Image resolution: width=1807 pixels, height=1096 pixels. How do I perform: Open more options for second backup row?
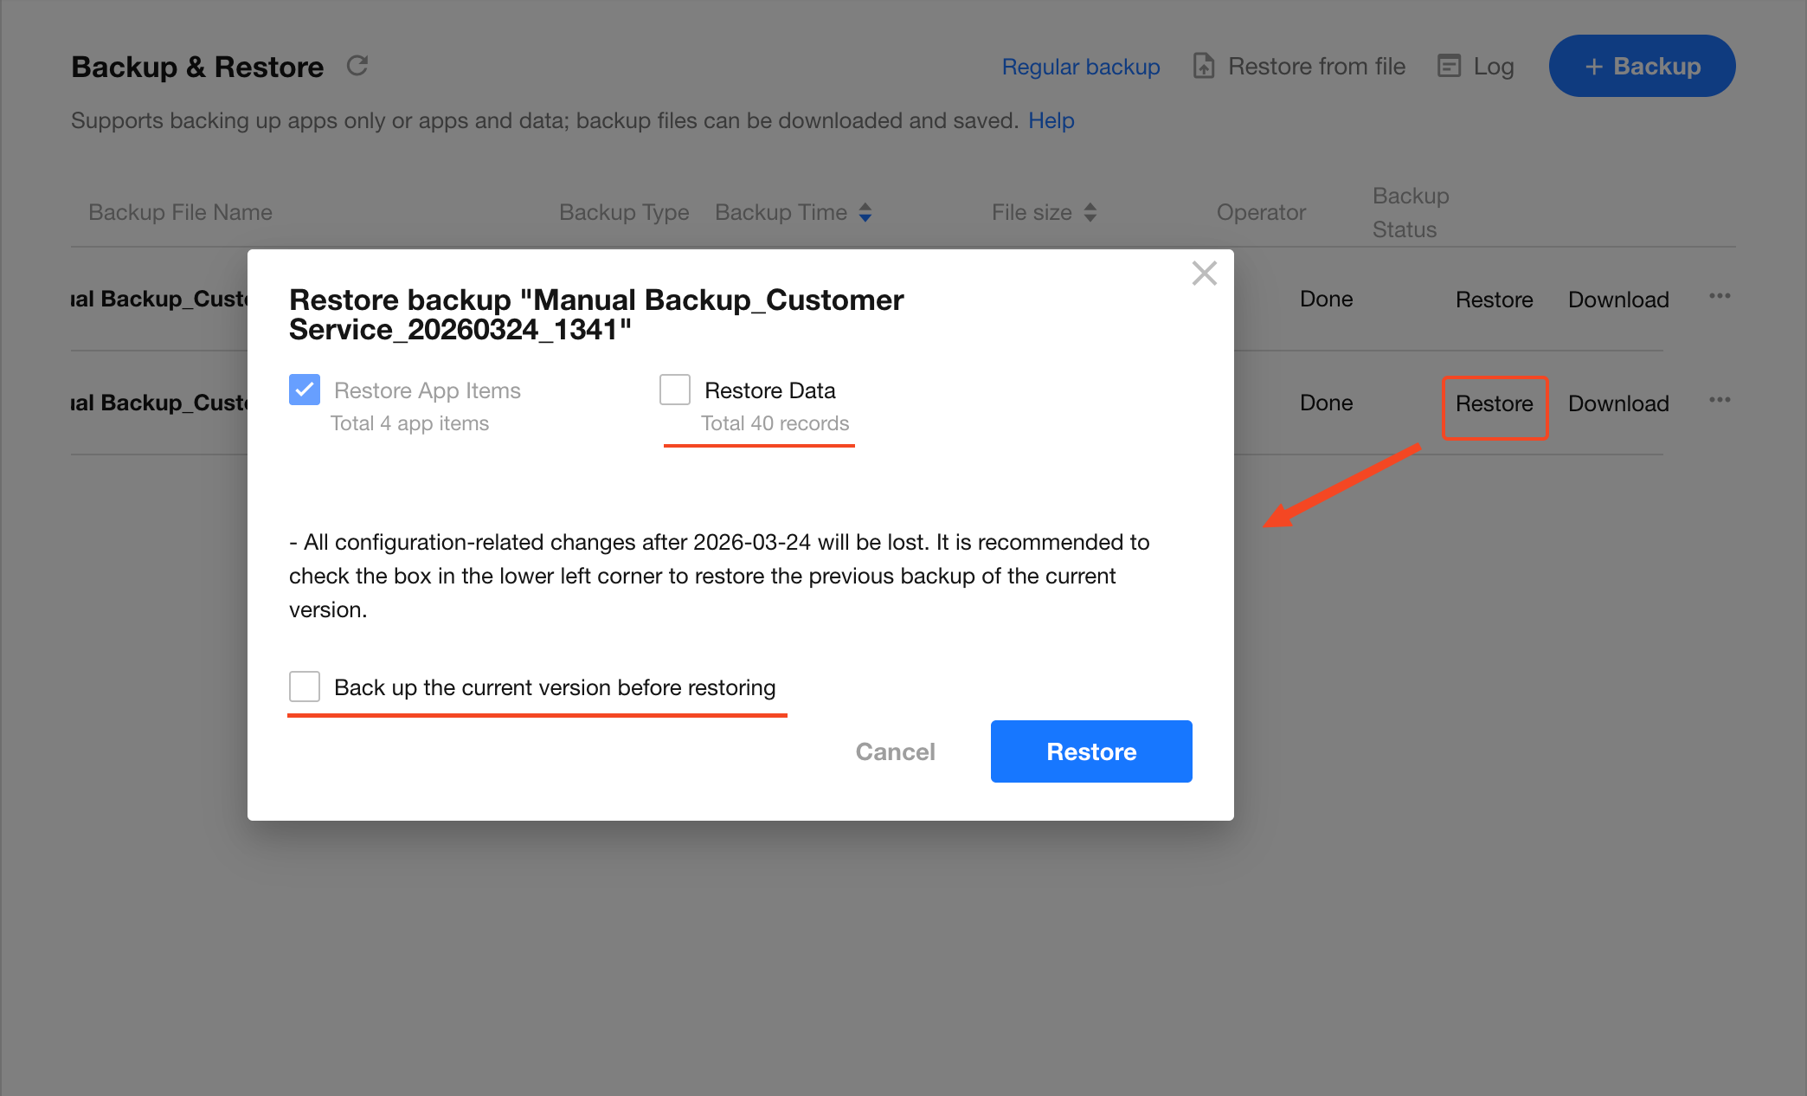1720,401
